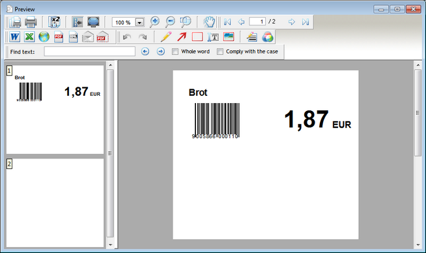Open the 100 % zoom dropdown

click(x=139, y=22)
